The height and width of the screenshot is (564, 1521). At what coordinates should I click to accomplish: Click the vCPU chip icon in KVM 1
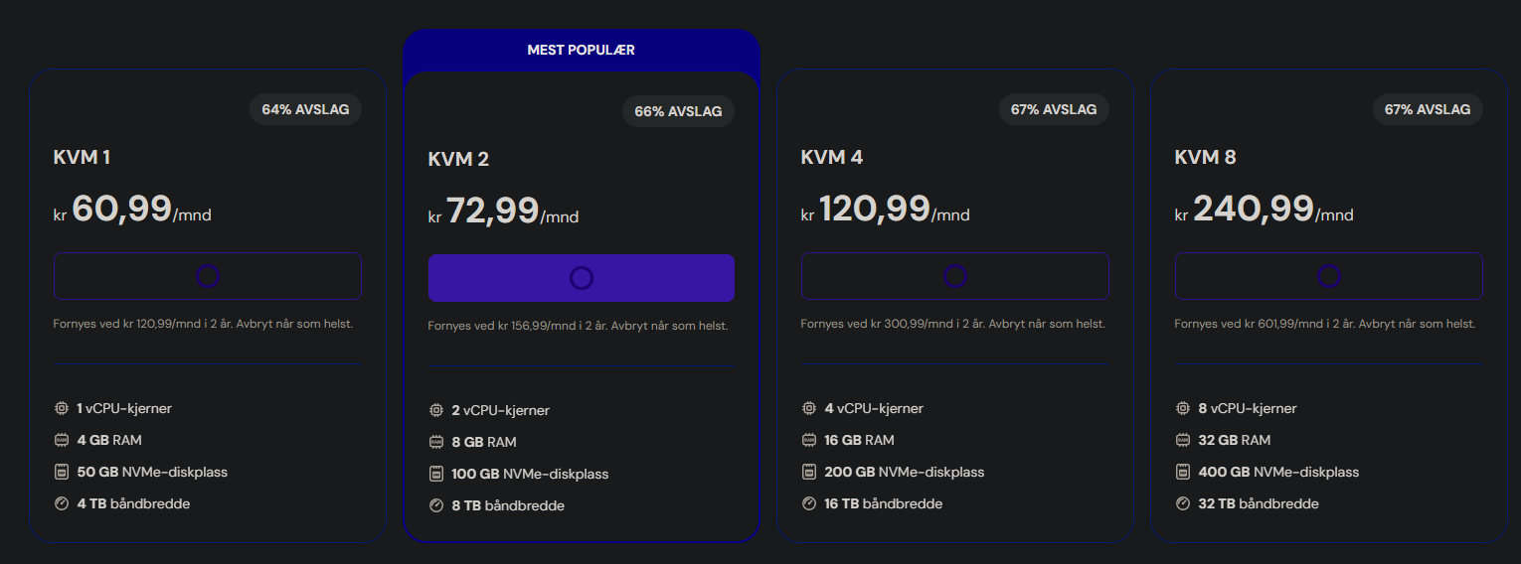pyautogui.click(x=61, y=408)
